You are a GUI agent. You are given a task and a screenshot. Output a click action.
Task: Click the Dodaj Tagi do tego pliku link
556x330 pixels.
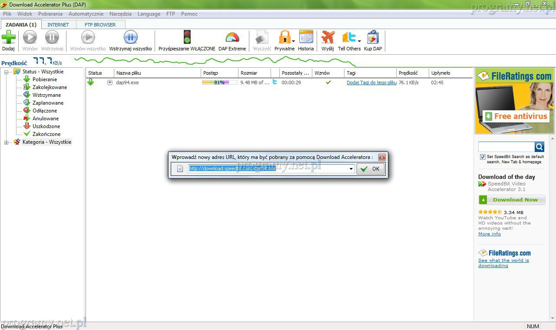[371, 82]
